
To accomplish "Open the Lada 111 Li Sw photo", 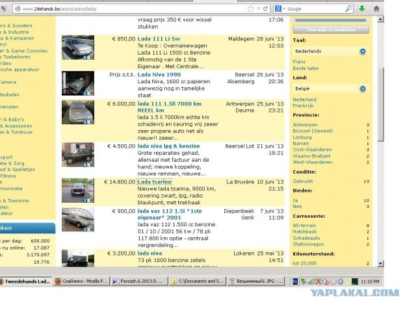I will 77,48.
